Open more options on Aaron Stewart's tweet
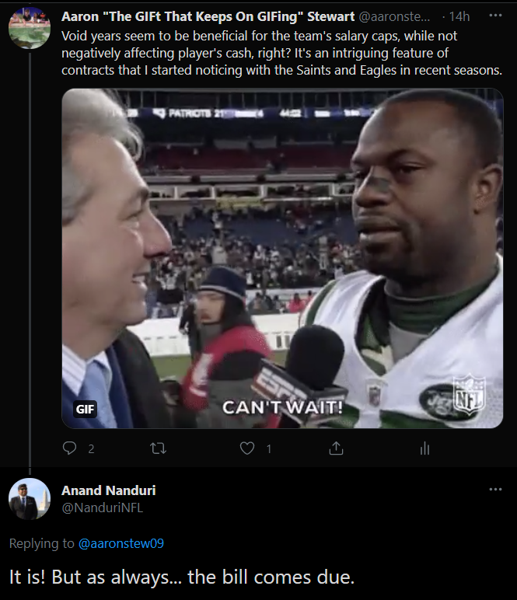The height and width of the screenshot is (600, 517). click(495, 16)
